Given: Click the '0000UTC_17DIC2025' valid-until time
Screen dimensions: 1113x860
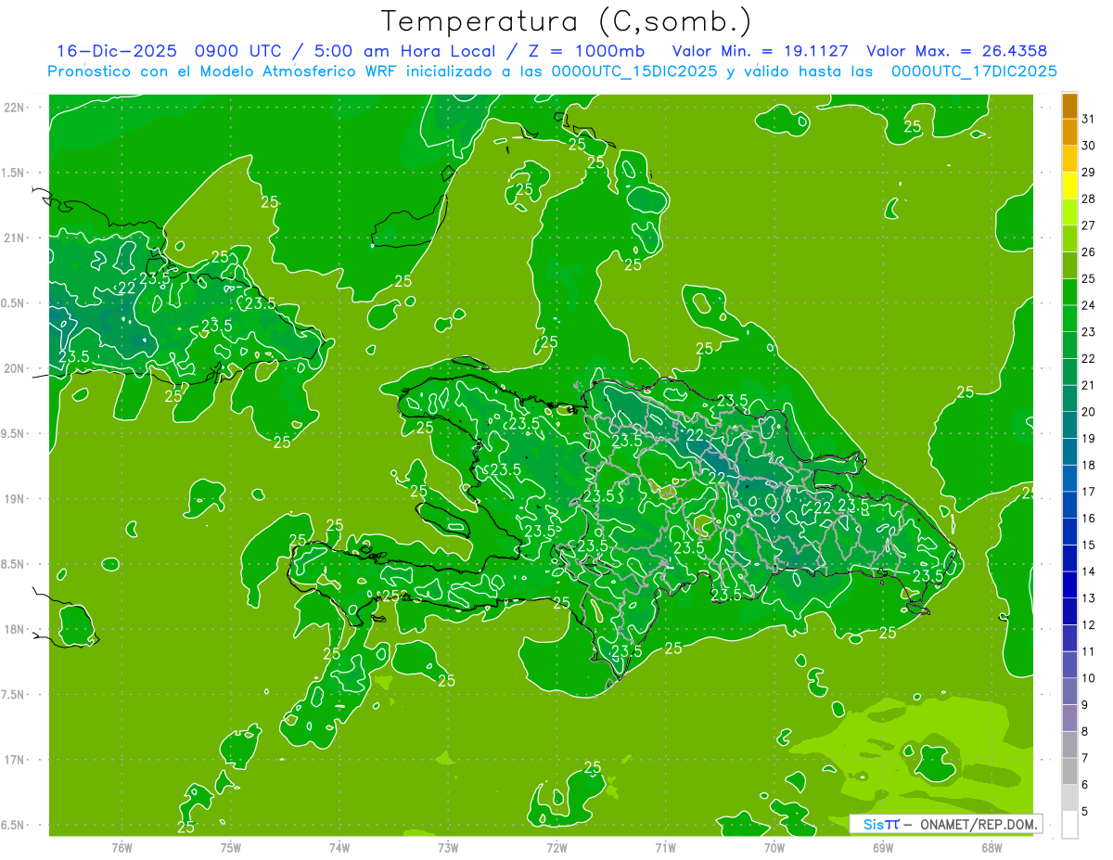Looking at the screenshot, I should coord(974,71).
